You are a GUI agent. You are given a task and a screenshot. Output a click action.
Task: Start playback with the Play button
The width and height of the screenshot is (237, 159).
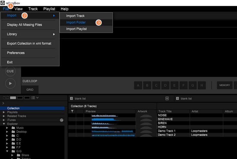[10, 84]
